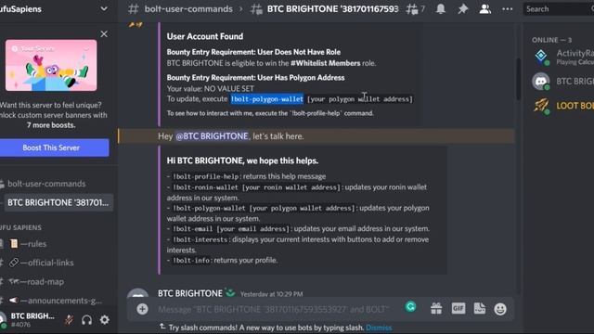Viewport: 594px width, 334px height.
Task: Click the message author BTC BRIGHTONE name
Action: point(190,293)
